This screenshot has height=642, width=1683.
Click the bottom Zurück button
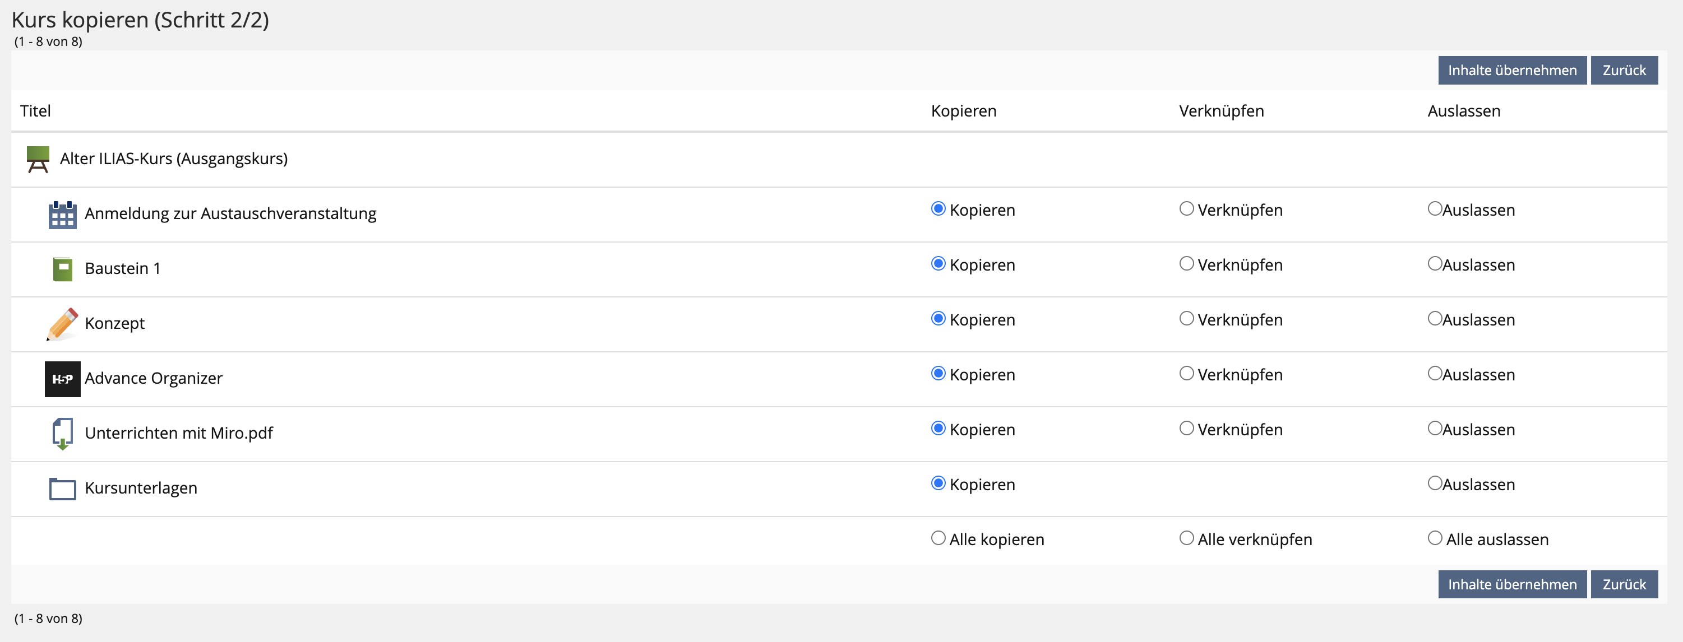click(1624, 584)
